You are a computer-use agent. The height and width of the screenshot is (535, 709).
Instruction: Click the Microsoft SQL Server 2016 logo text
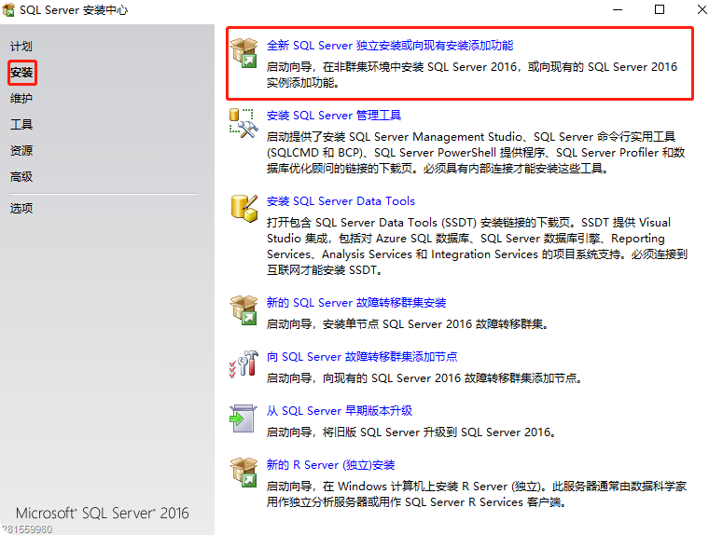coord(103,514)
